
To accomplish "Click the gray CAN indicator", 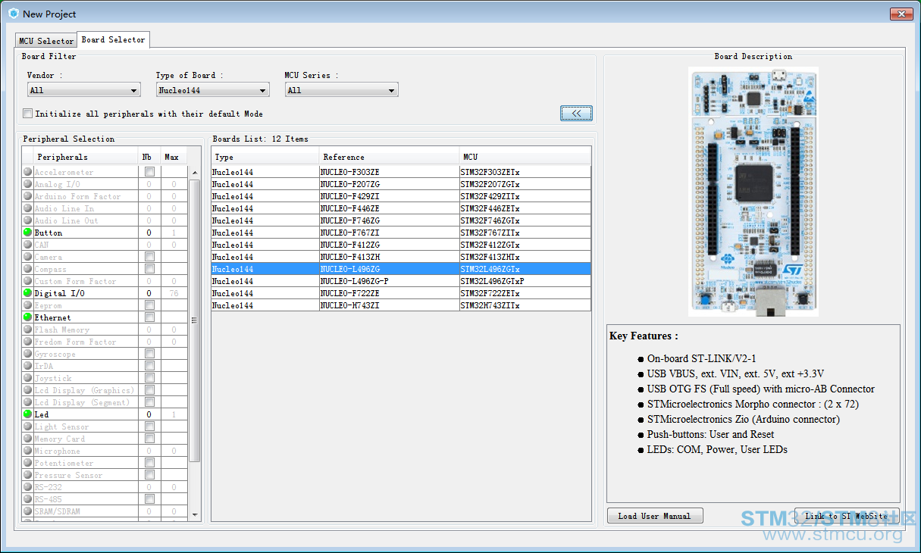I will tap(28, 245).
